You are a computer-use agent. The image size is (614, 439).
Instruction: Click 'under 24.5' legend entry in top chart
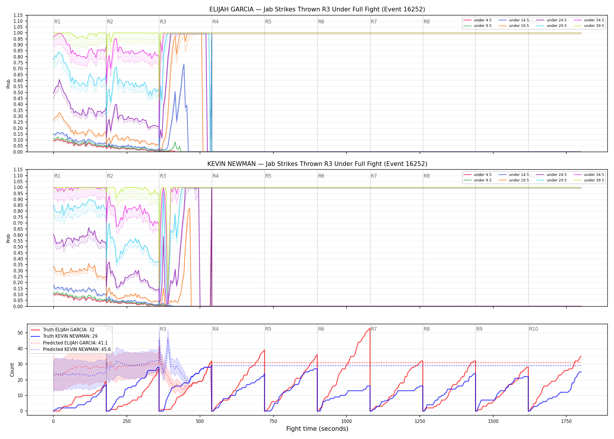[x=551, y=20]
